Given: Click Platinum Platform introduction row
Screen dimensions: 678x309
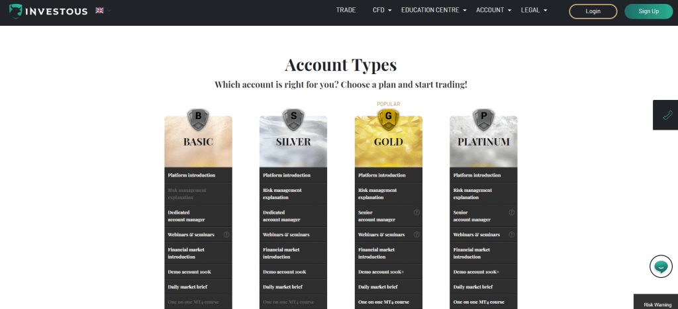Looking at the screenshot, I should coord(483,175).
